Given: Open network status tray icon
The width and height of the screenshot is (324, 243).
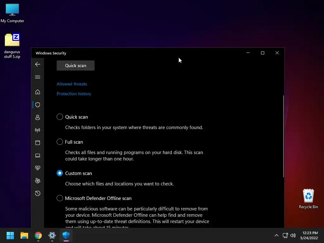Looking at the screenshot, I should point(285,235).
